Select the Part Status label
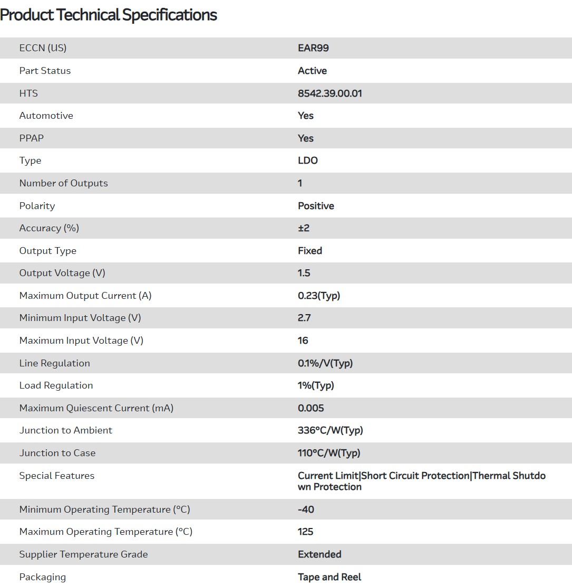 45,71
